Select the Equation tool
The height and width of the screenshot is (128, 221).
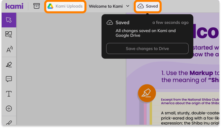pos(9,109)
